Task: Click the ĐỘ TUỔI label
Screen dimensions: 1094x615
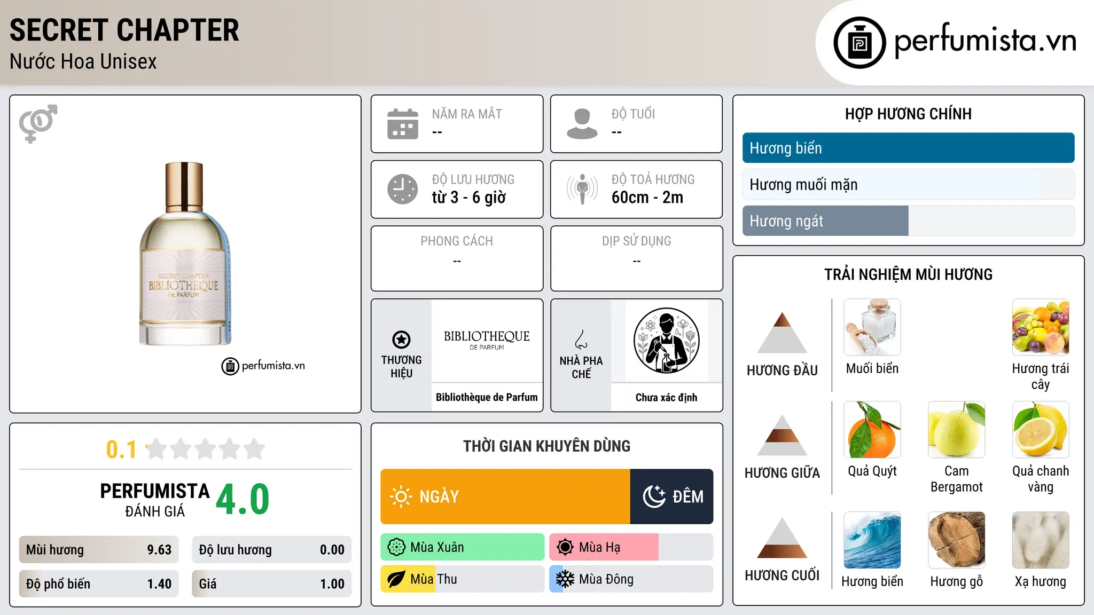Action: [633, 114]
